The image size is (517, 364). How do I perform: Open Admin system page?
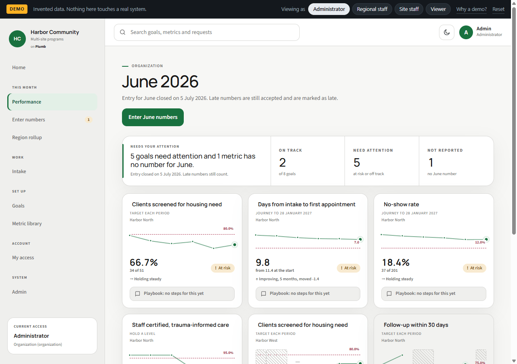pyautogui.click(x=52, y=292)
